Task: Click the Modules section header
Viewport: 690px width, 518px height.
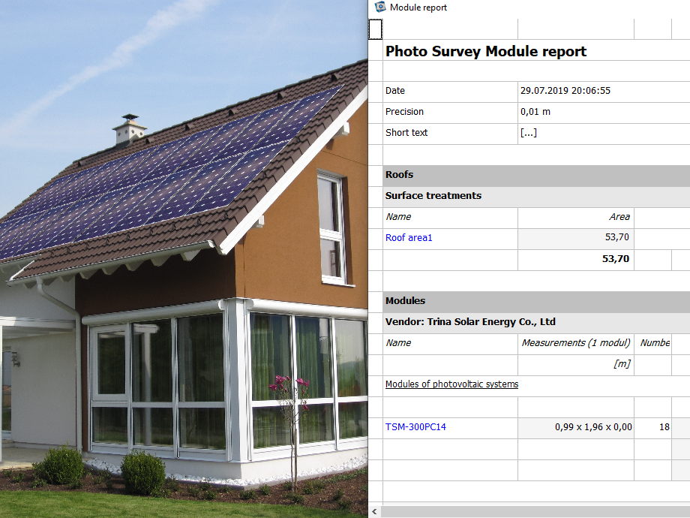Action: pyautogui.click(x=405, y=301)
